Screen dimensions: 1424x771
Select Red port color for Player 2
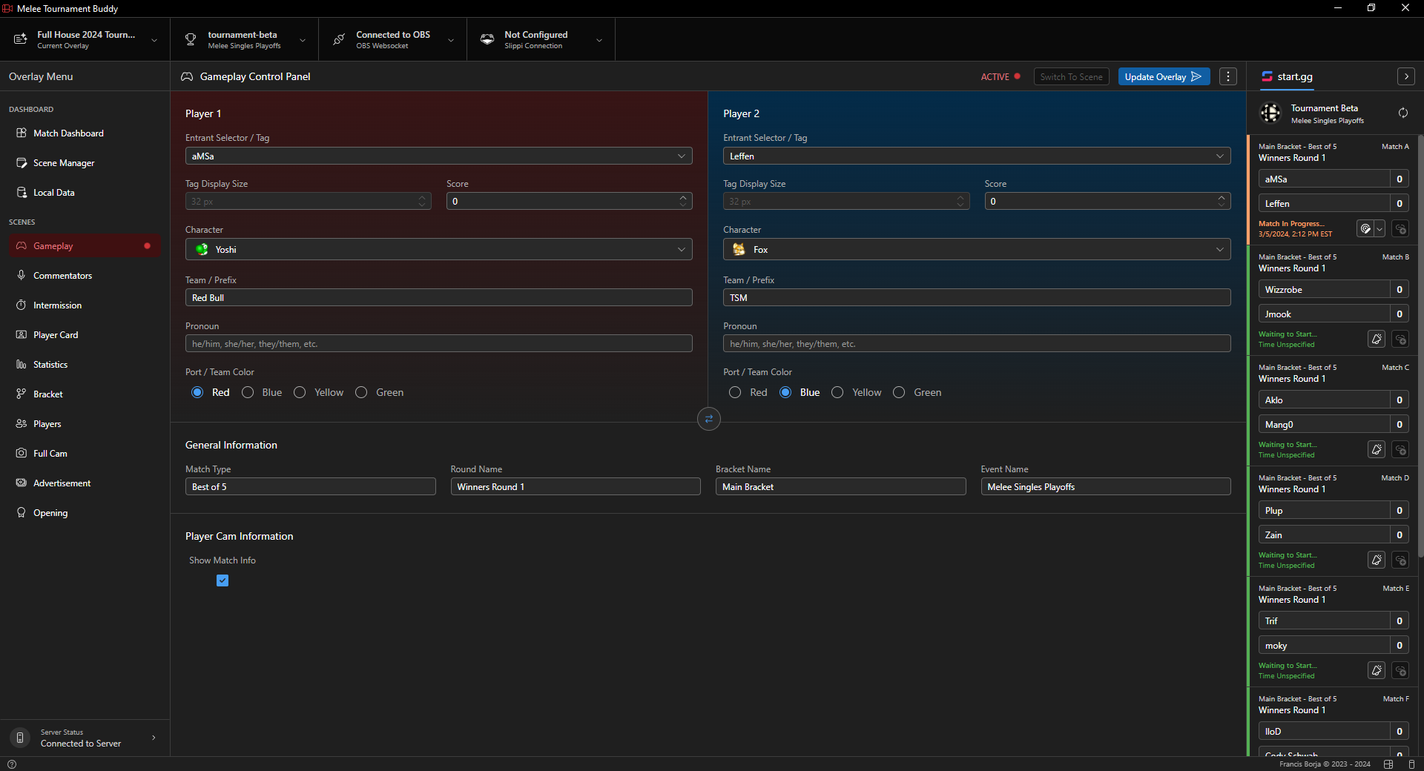[735, 393]
